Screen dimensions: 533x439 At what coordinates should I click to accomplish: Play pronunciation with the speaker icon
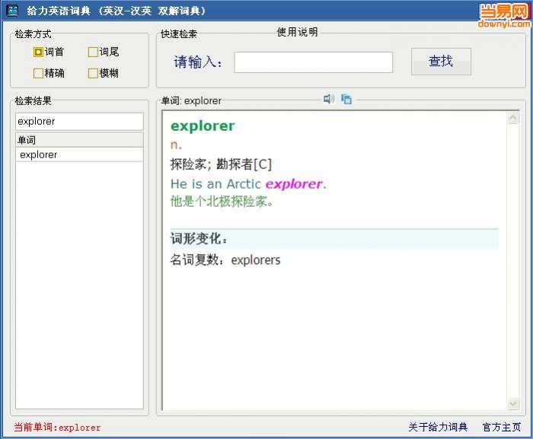point(328,99)
